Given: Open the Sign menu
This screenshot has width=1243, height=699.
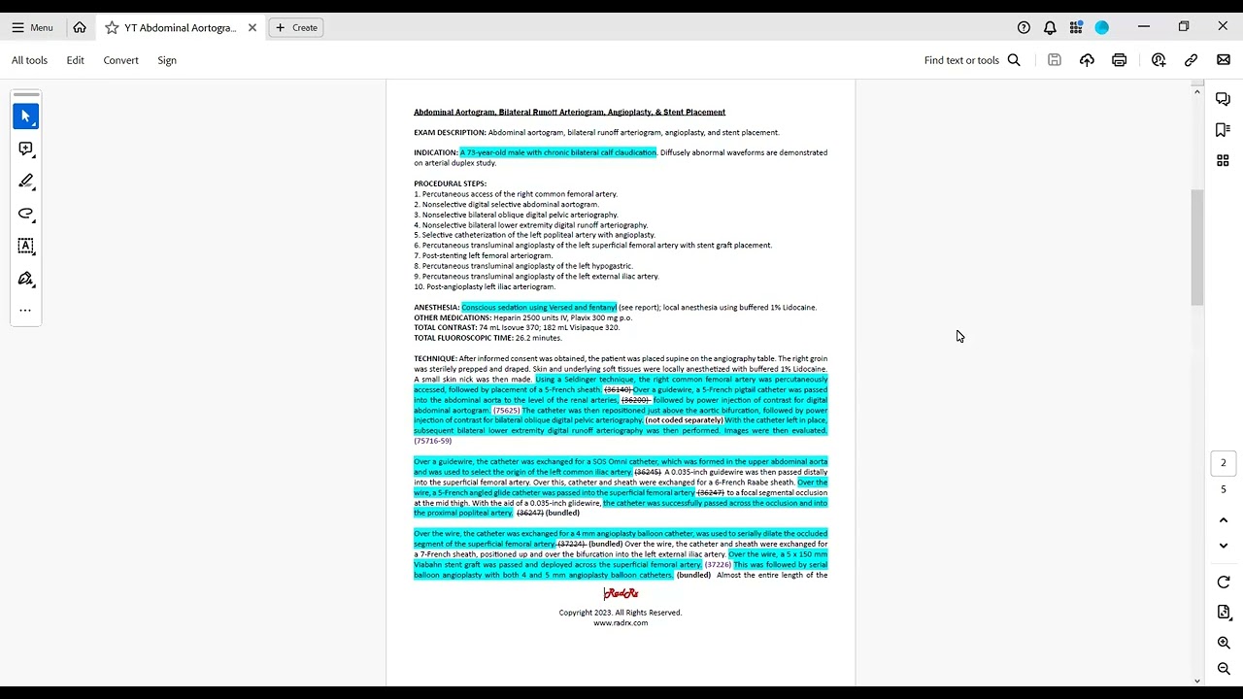Looking at the screenshot, I should click(167, 60).
